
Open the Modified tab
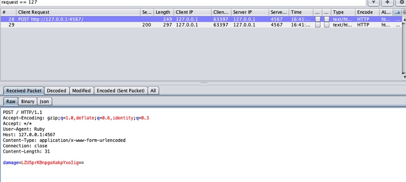pyautogui.click(x=81, y=91)
